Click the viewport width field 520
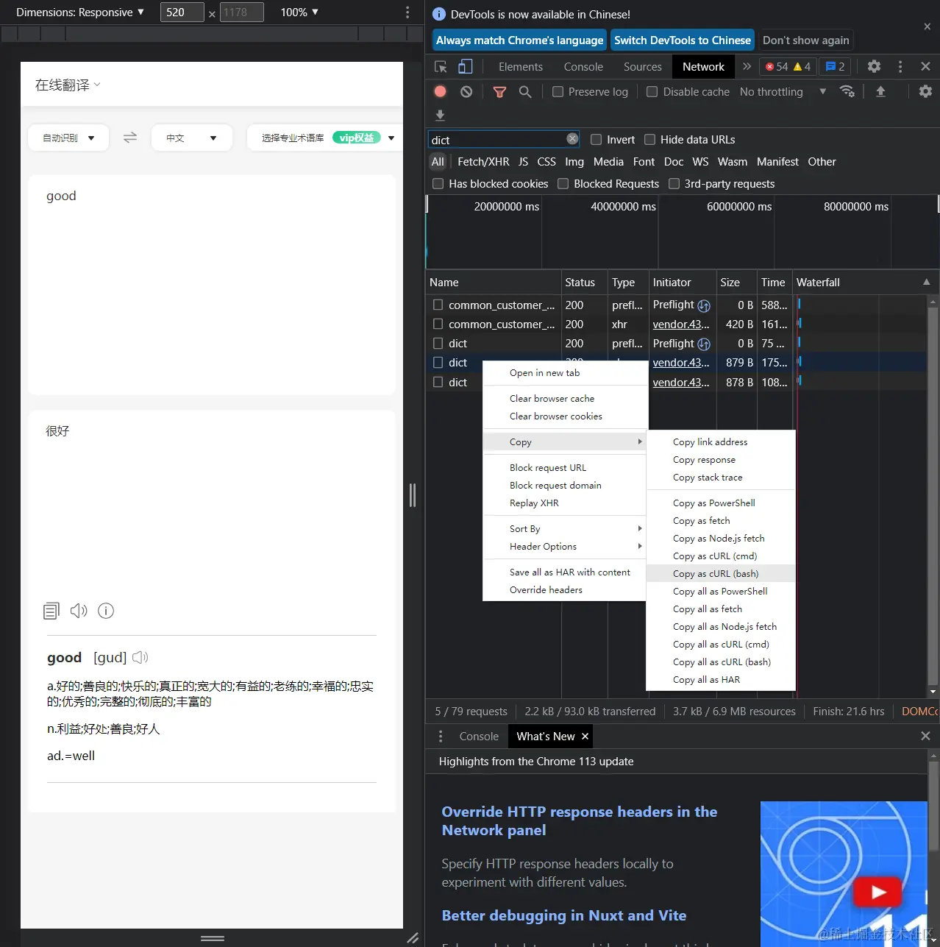 coord(182,13)
